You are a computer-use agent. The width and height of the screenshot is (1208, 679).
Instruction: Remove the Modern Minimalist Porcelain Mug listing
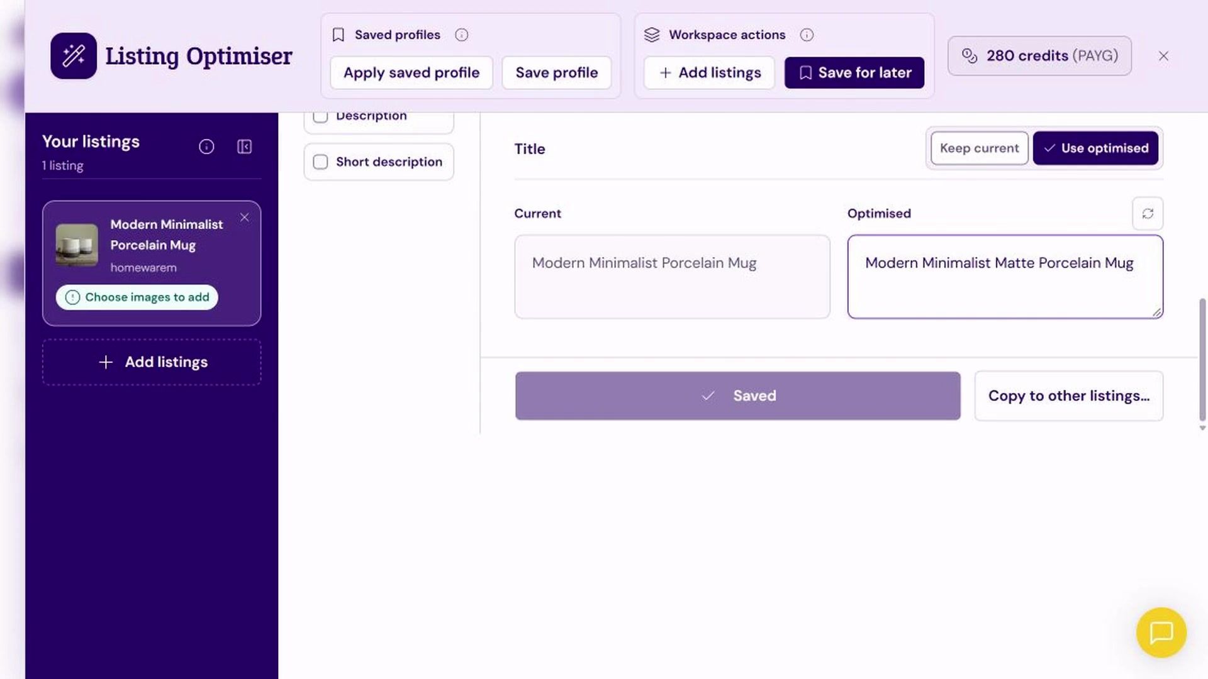244,218
